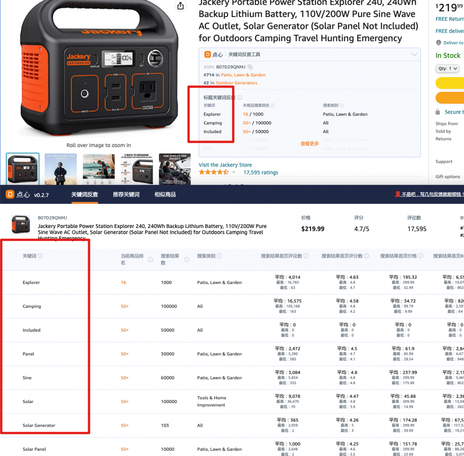Click the Solar Panel keyword in the table
464x456 pixels.
(x=34, y=449)
